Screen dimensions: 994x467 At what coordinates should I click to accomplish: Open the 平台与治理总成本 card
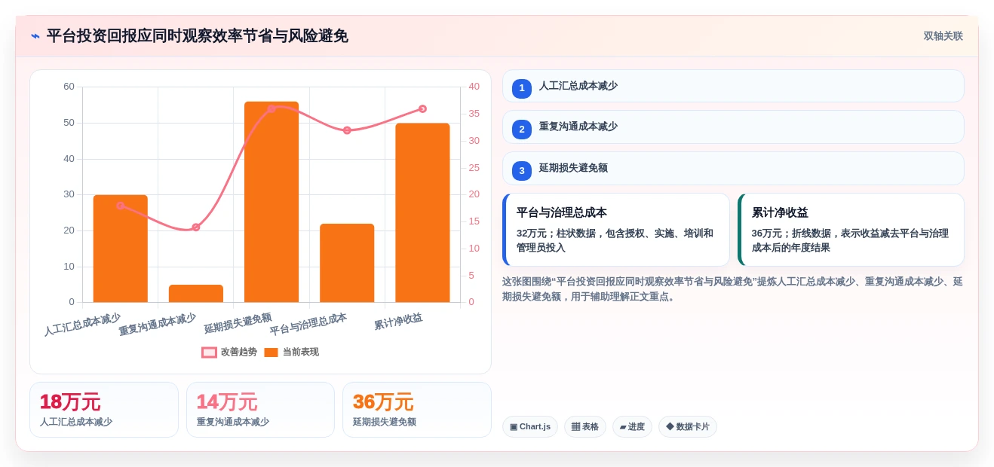616,230
